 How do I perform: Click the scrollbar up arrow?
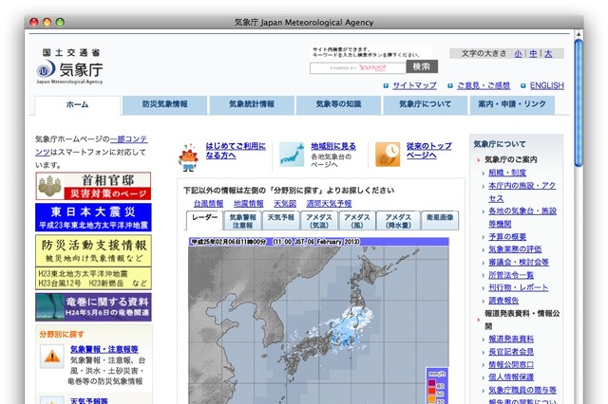(579, 35)
